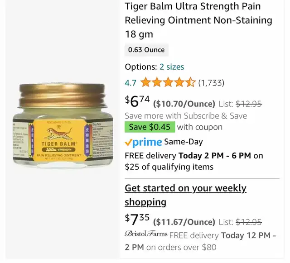Open the 2 sizes options link
Viewport: 290px width, 263px height.
pyautogui.click(x=172, y=67)
